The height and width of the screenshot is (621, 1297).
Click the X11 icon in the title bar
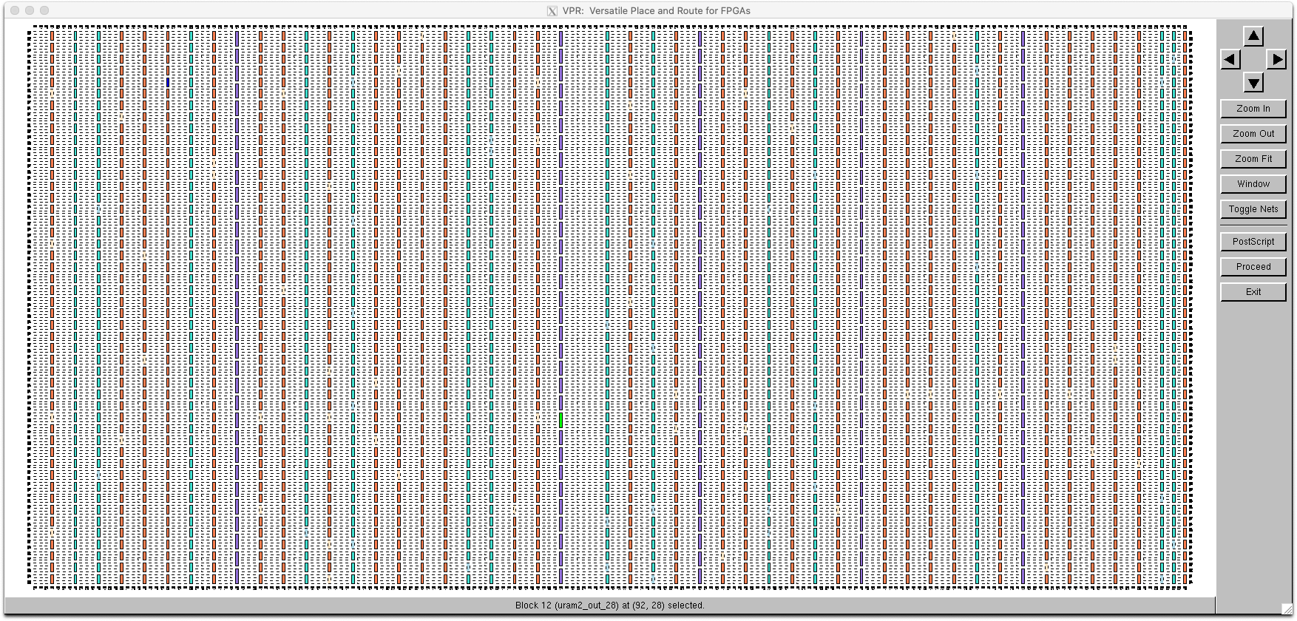click(x=552, y=11)
